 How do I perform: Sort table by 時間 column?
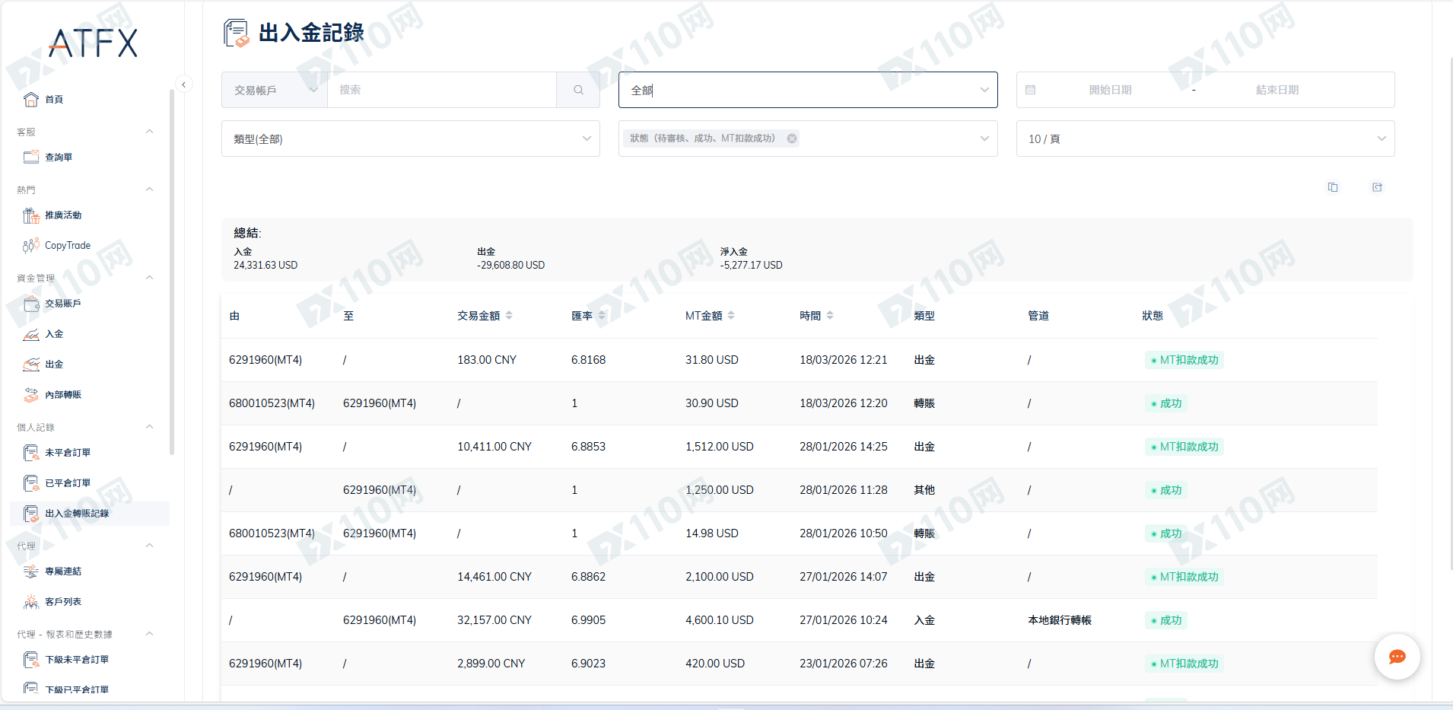tap(830, 316)
